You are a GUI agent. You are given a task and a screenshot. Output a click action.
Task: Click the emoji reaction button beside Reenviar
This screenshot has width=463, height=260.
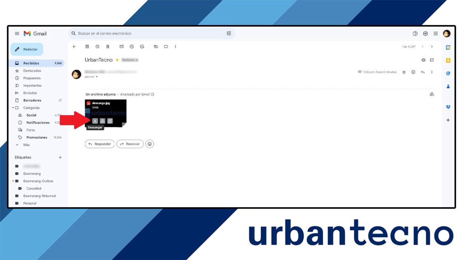[150, 144]
